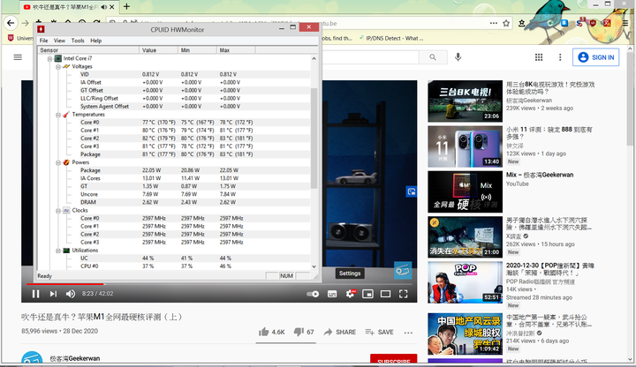Click the Value column header
Screen dimensions: 636x367
[x=159, y=50]
